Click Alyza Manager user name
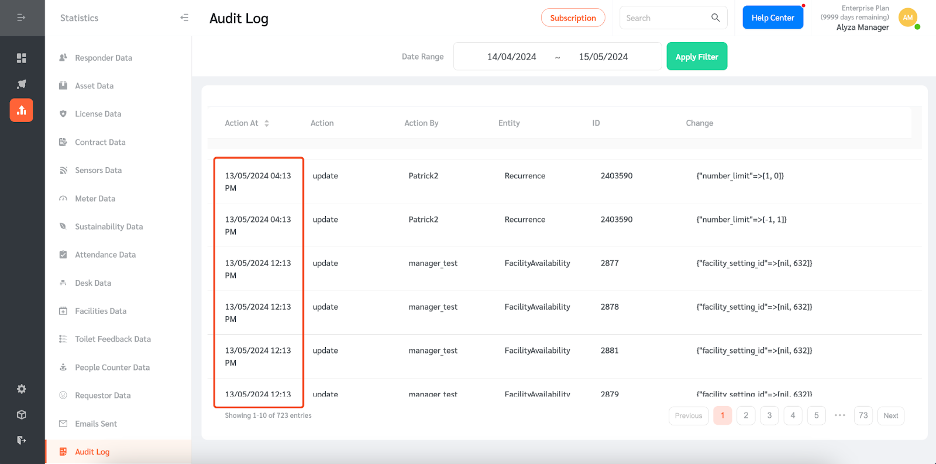Screen dimensions: 936x464 coord(862,27)
